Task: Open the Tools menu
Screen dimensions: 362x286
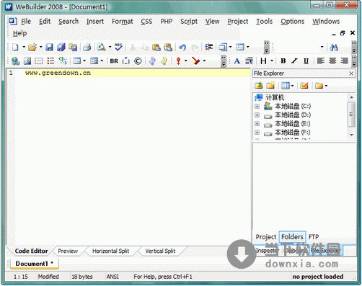Action: [264, 22]
